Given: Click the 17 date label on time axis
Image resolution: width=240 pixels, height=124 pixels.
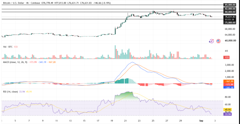Looking at the screenshot, I should pos(98,121).
